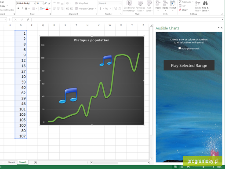Toggle Auto-play sounds checkbox
The height and width of the screenshot is (169, 225).
point(180,48)
